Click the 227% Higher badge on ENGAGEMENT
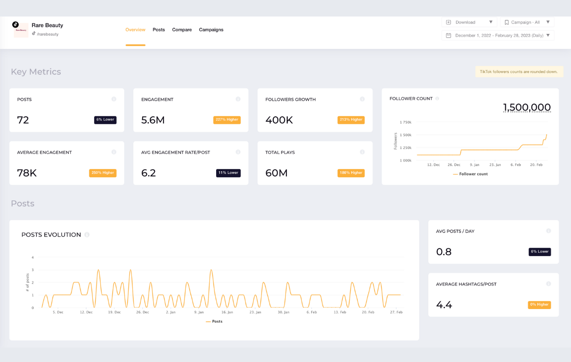Screen dimensions: 571x362 coord(227,120)
